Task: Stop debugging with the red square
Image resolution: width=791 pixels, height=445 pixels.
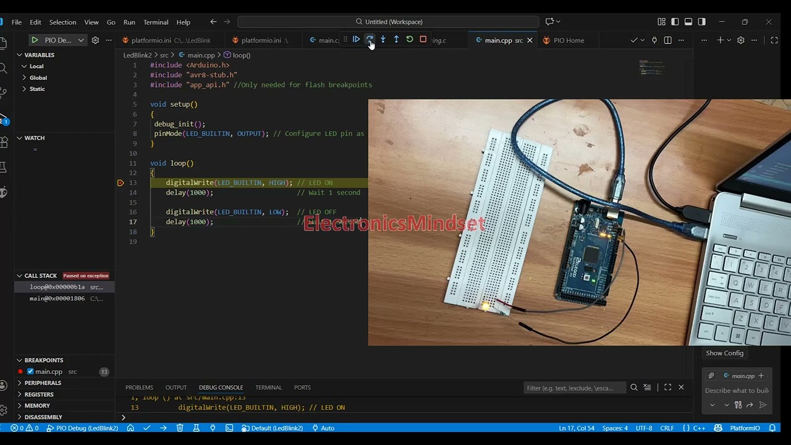Action: (x=423, y=40)
